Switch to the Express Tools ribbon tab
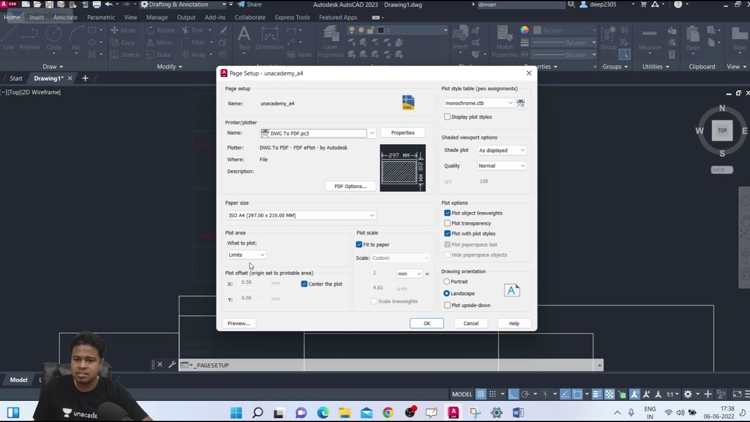The width and height of the screenshot is (750, 422). (292, 18)
